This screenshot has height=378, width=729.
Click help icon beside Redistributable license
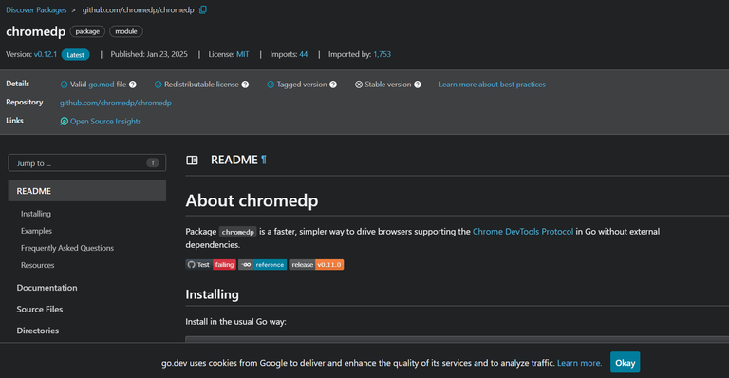coord(245,85)
